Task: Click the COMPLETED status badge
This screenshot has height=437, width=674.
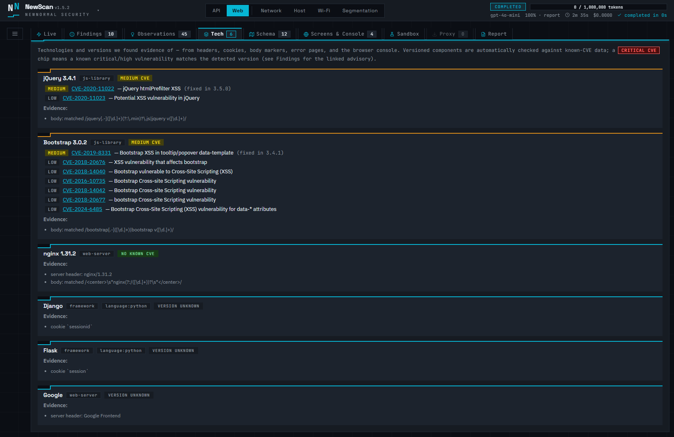Action: 508,7
